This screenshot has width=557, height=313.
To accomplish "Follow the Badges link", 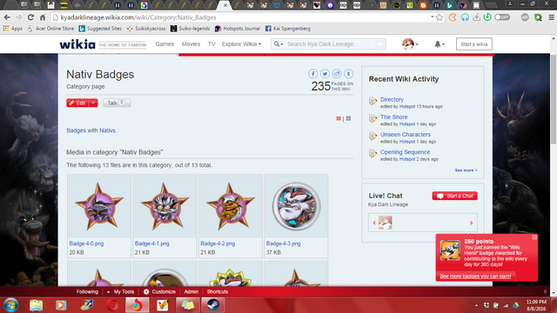I will [76, 130].
